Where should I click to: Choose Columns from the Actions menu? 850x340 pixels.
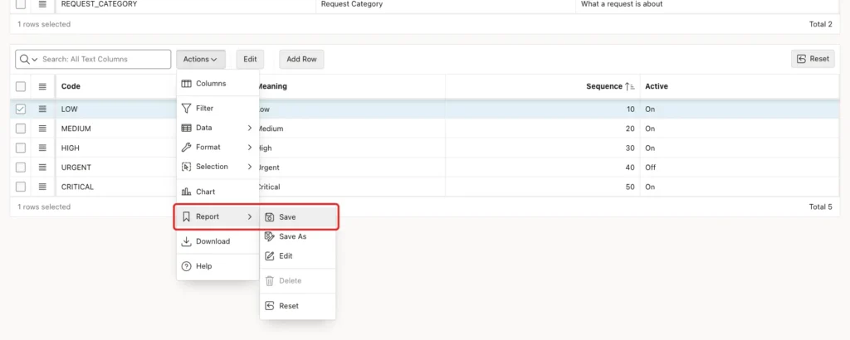pyautogui.click(x=218, y=84)
